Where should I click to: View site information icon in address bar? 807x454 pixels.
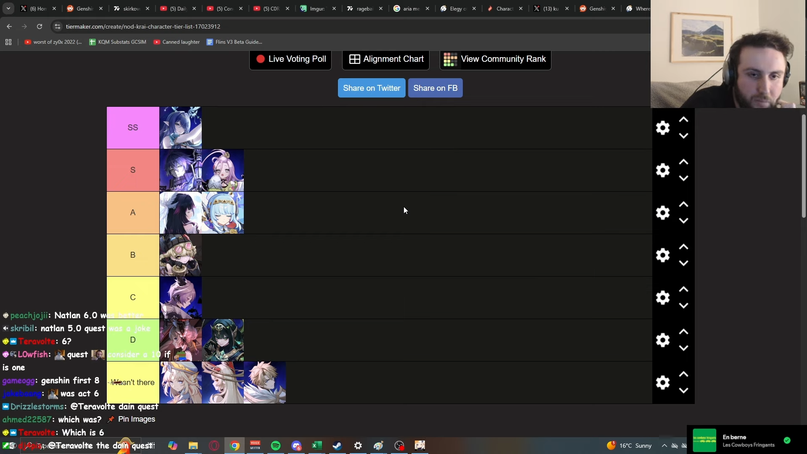tap(58, 26)
